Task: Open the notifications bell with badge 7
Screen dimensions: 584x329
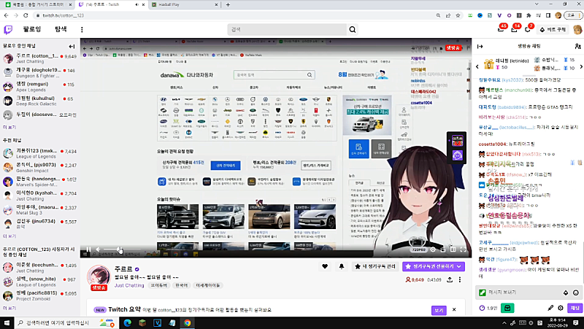Action: point(534,29)
